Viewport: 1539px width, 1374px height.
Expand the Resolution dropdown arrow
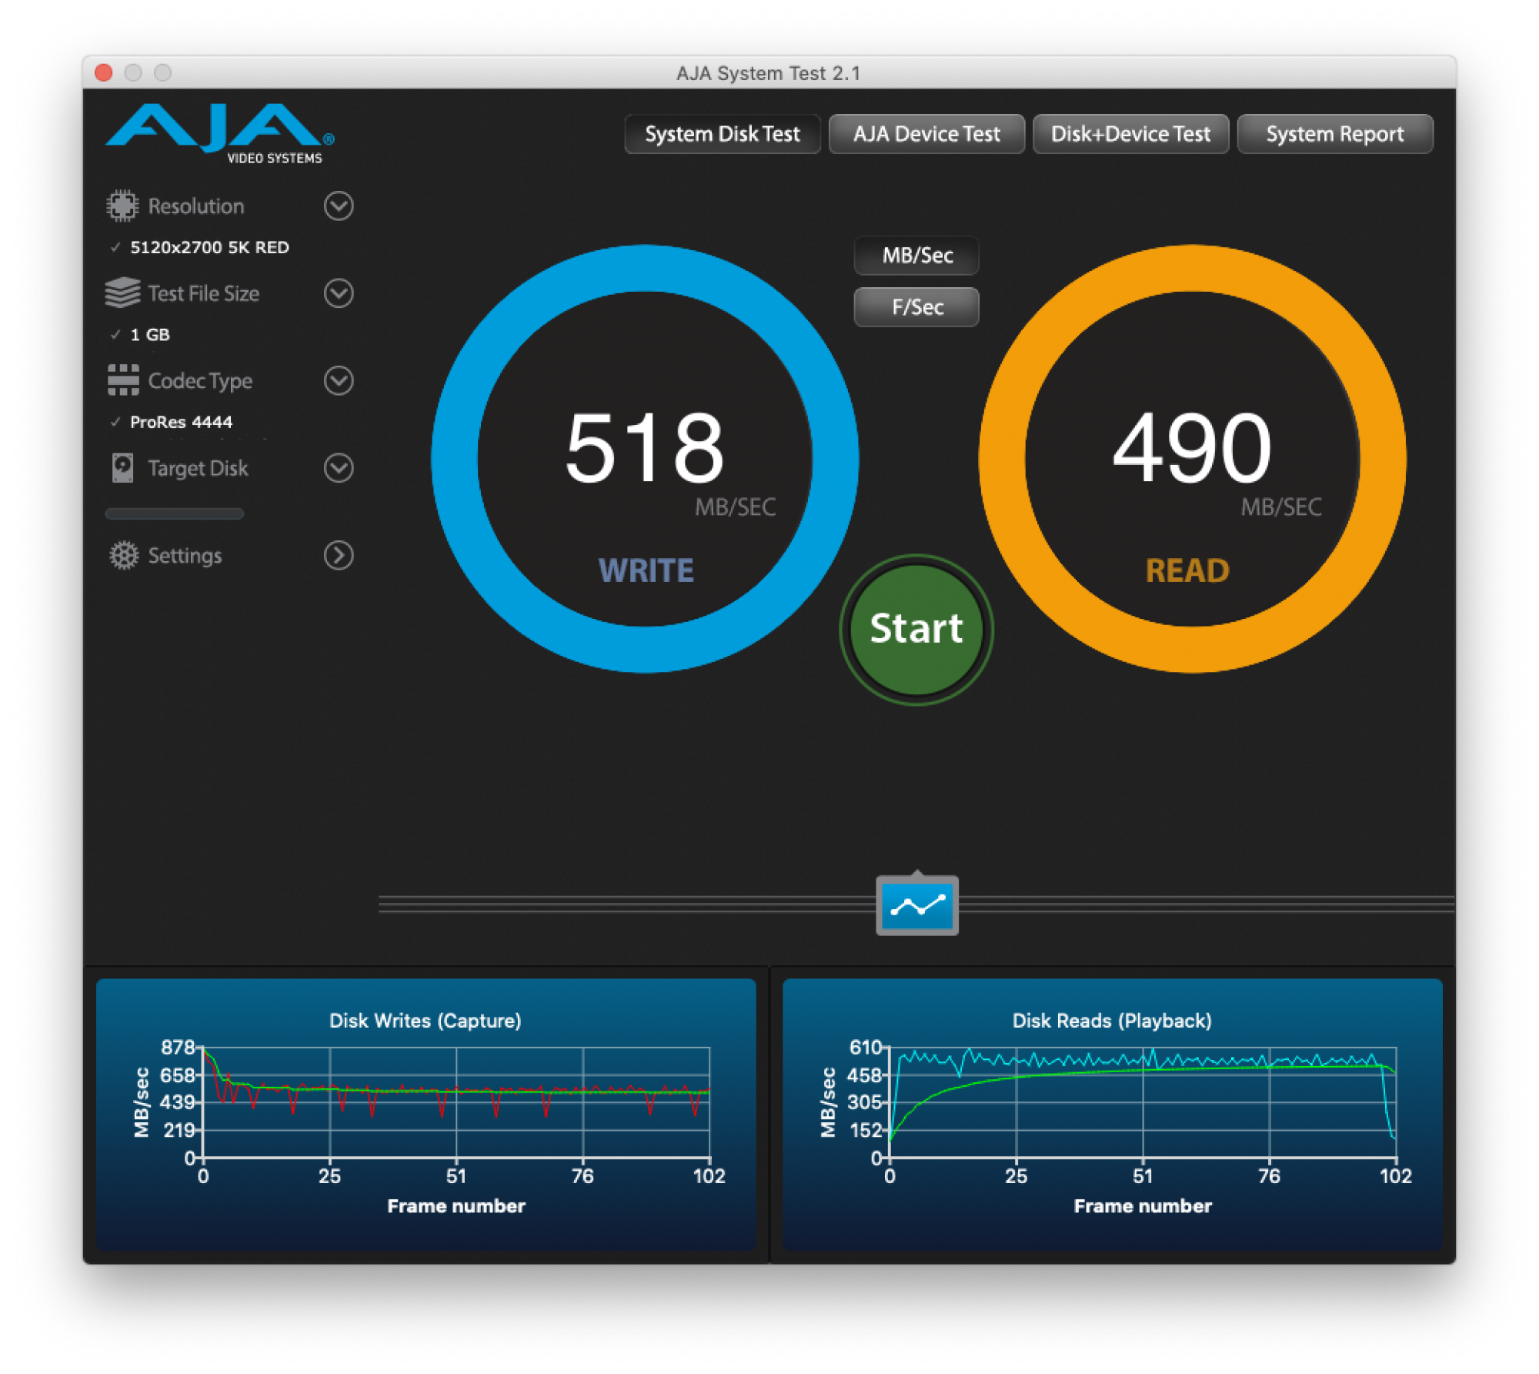(339, 206)
